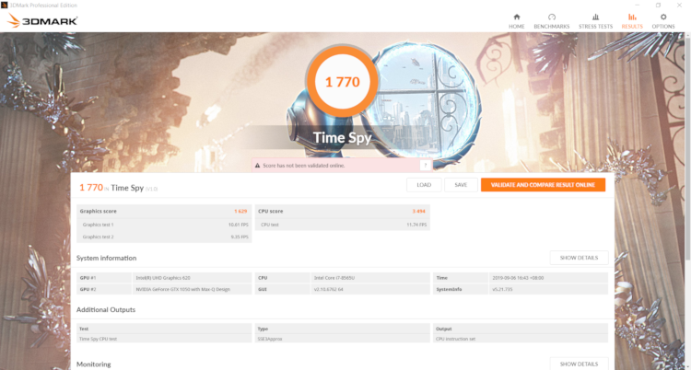Viewport: 691px width, 370px height.
Task: Click the SSE3Approx type cell
Action: (343, 339)
